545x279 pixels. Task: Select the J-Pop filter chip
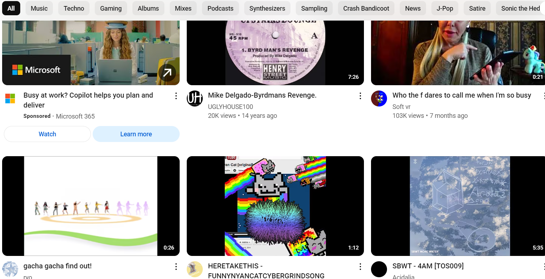point(445,8)
